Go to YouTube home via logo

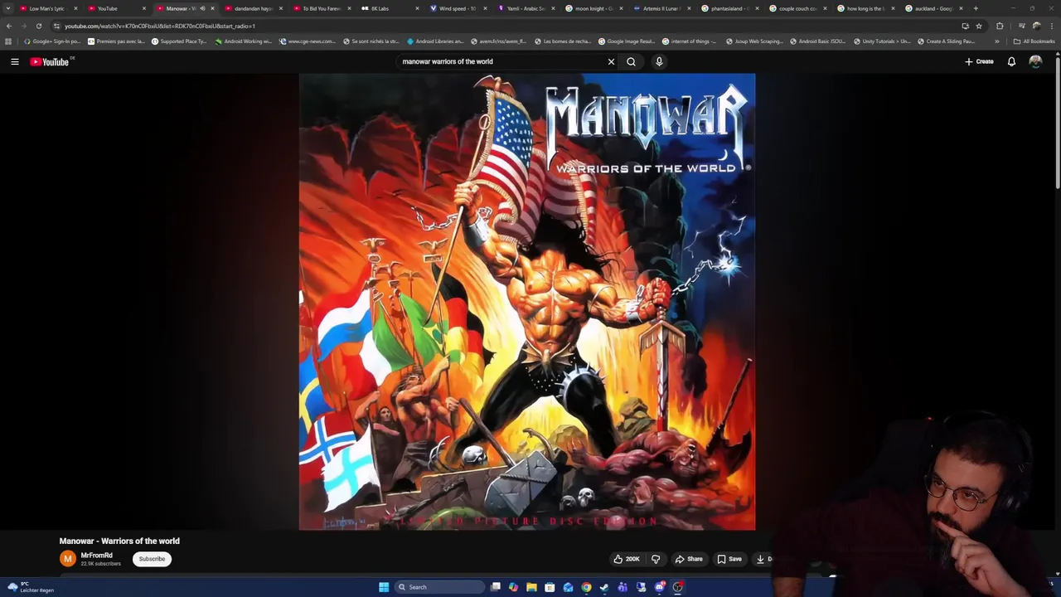pos(49,61)
